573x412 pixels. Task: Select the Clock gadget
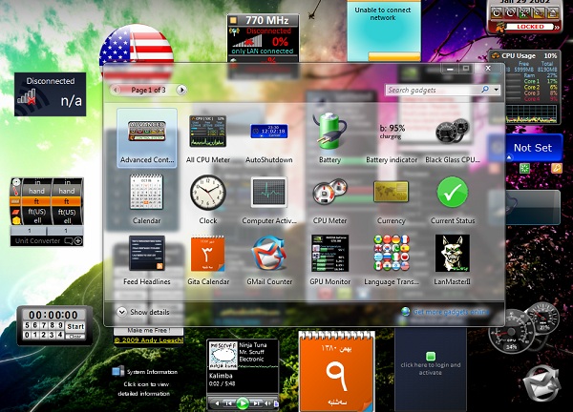207,193
